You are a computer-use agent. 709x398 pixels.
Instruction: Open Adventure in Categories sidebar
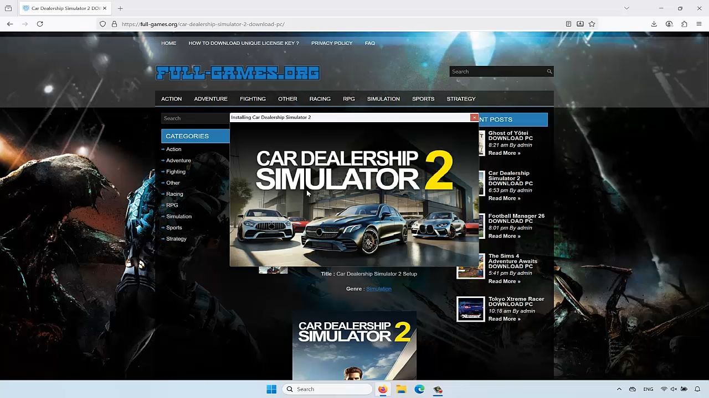[178, 160]
